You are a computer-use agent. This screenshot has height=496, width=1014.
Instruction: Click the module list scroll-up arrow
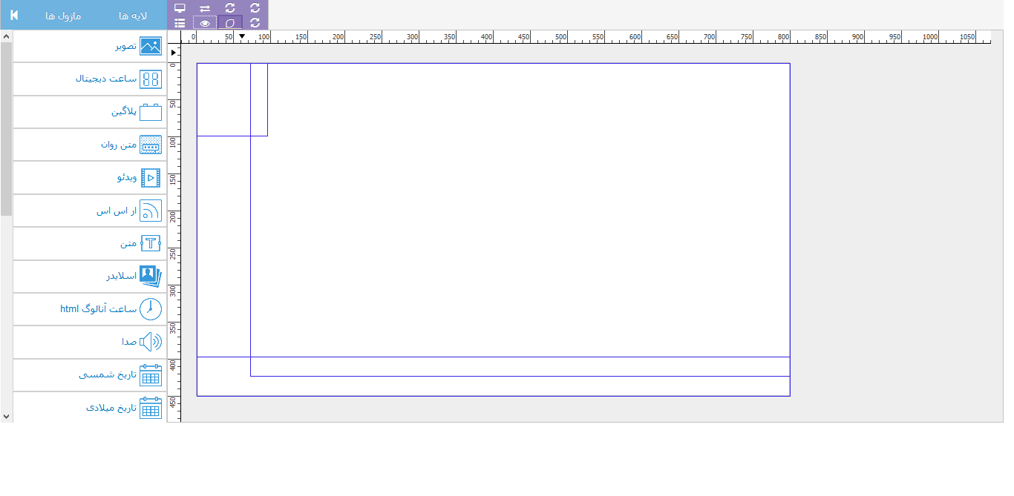click(x=6, y=36)
